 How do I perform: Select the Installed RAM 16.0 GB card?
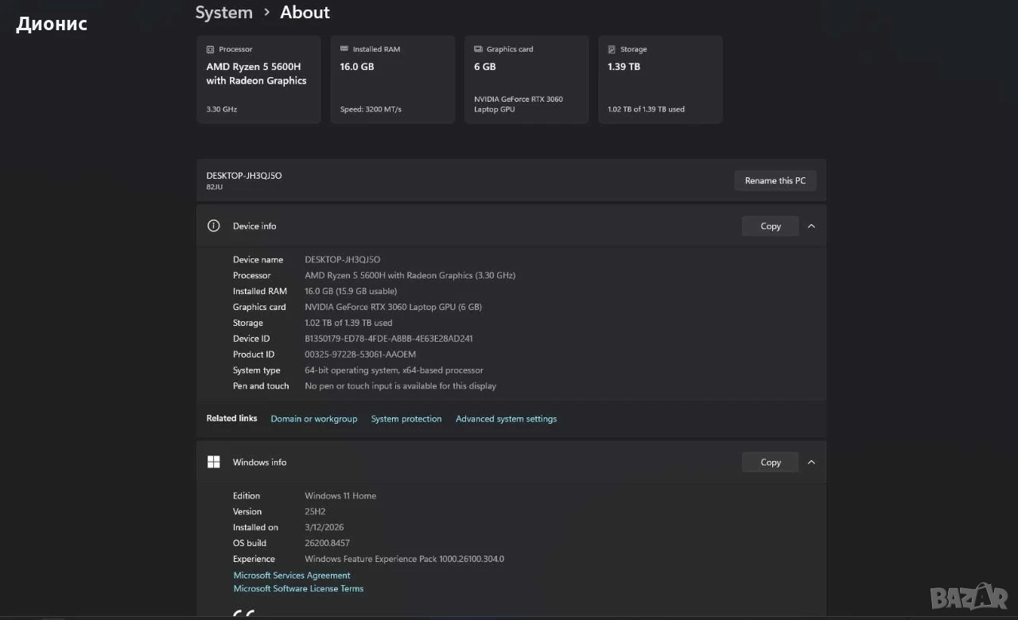point(392,79)
